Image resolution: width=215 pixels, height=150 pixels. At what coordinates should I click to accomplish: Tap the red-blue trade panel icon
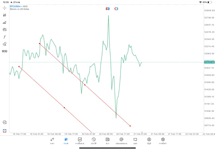[x=107, y=8]
